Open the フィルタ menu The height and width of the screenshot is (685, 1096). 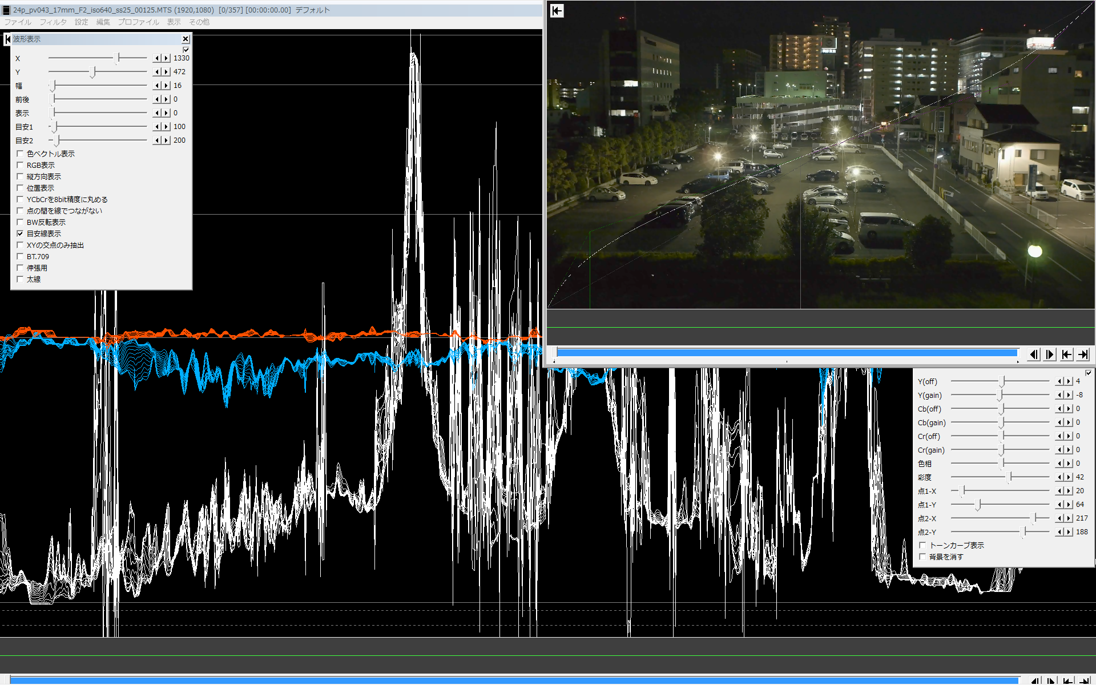(53, 22)
